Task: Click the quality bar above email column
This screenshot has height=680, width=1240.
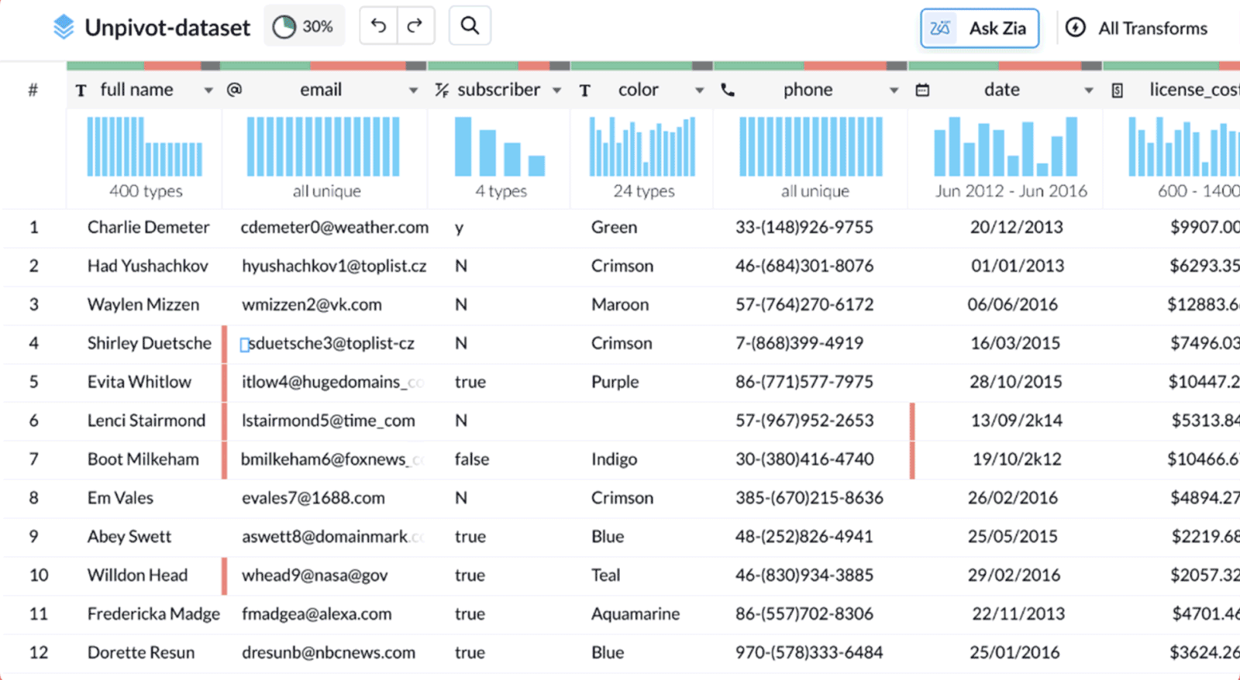Action: point(323,66)
